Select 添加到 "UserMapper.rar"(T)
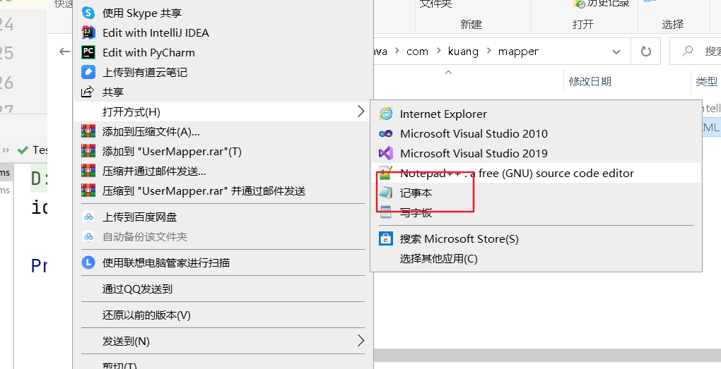The height and width of the screenshot is (369, 721). point(223,151)
